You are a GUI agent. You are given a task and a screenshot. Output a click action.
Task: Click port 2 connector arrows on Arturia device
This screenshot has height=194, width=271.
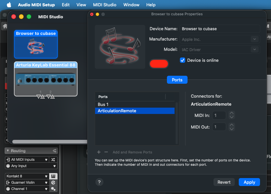51,97
